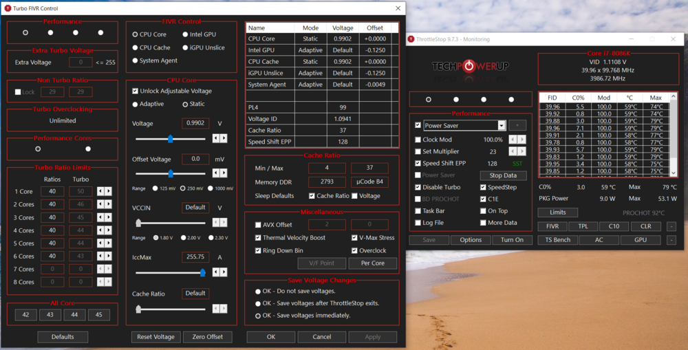Click Turn On in ThrottleStop
Viewport: 688px width, 350px height.
pyautogui.click(x=512, y=240)
